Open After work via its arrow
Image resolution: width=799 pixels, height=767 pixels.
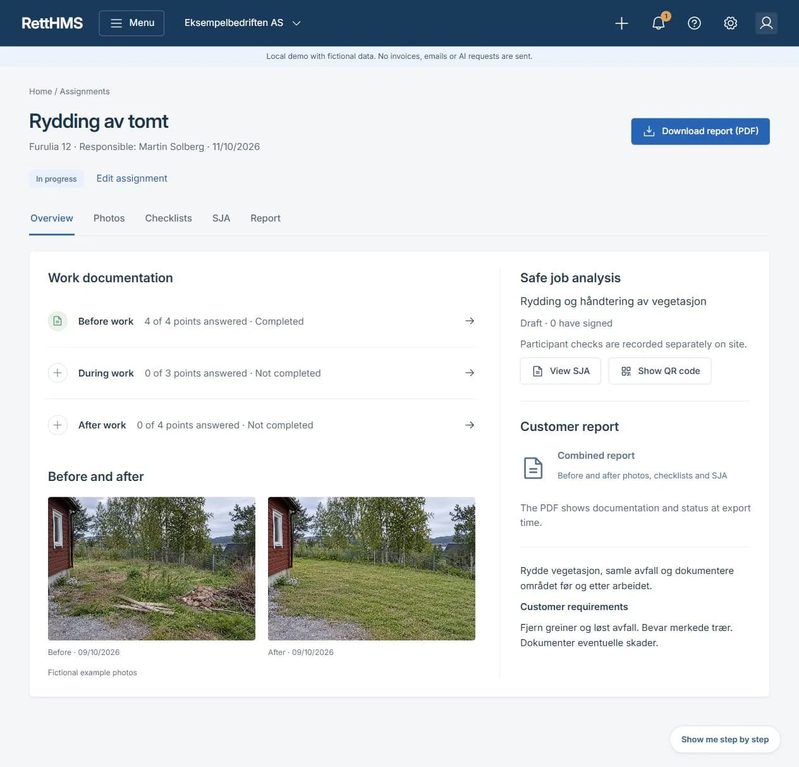pyautogui.click(x=470, y=425)
